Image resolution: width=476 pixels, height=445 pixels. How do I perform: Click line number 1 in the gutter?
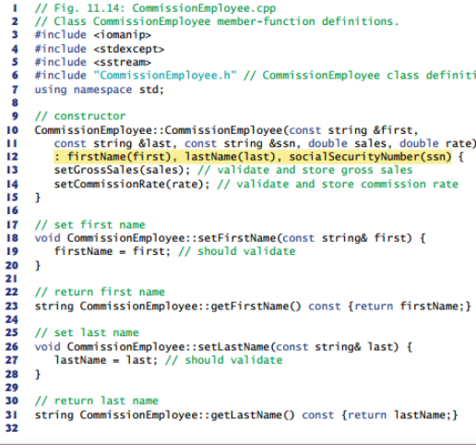(x=15, y=8)
